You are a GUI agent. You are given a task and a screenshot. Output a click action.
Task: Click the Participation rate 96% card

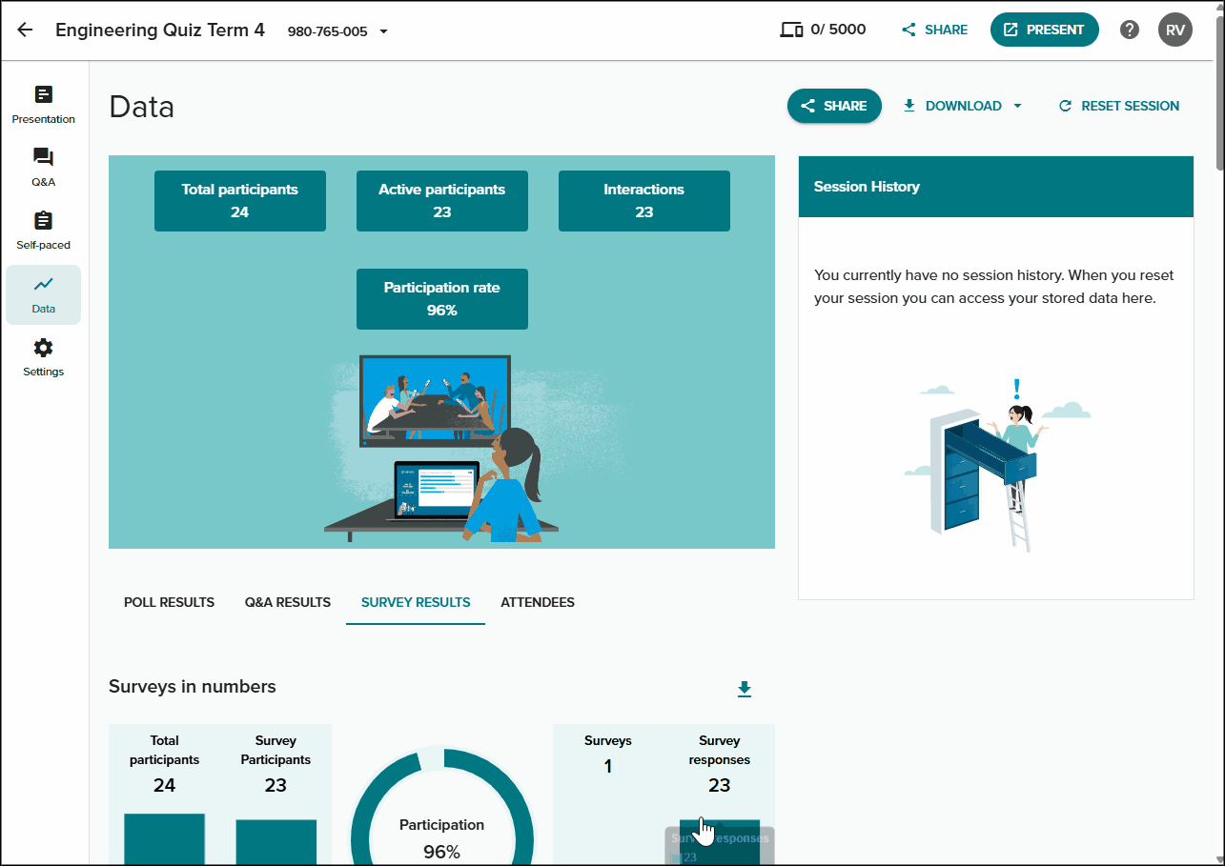point(442,299)
